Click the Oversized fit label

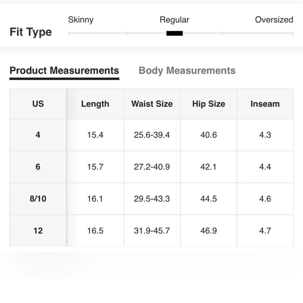click(x=274, y=20)
